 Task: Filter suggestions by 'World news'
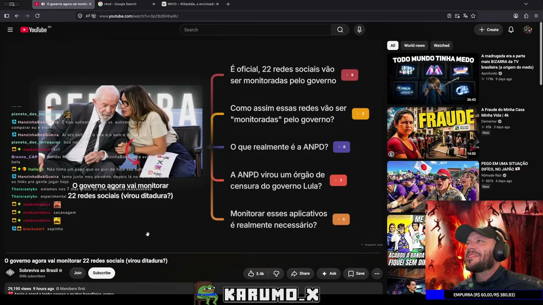tap(414, 45)
